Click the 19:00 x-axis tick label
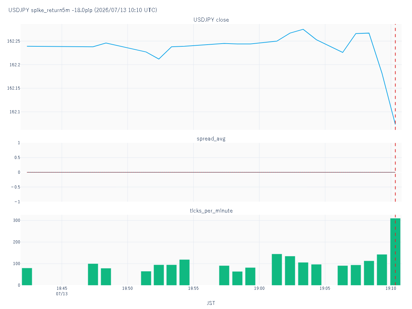Image resolution: width=412 pixels, height=309 pixels. coord(259,289)
